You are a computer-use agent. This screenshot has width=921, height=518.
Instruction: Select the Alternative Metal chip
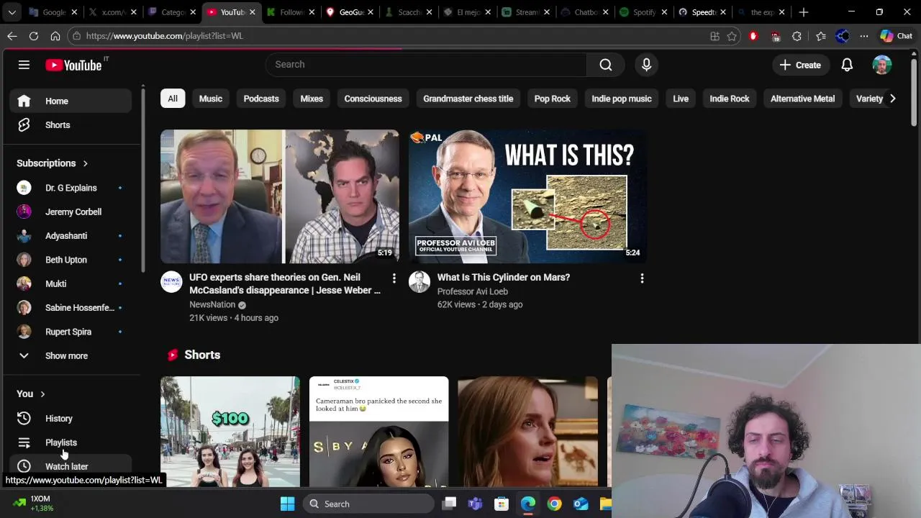pos(802,99)
